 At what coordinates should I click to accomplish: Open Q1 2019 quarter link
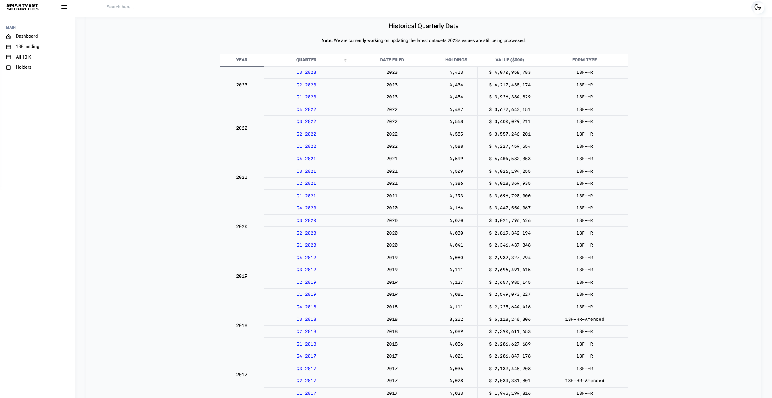pos(306,295)
